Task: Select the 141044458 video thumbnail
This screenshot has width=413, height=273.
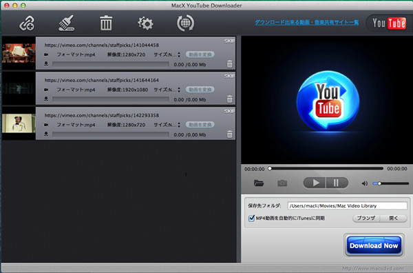Action: pyautogui.click(x=19, y=53)
